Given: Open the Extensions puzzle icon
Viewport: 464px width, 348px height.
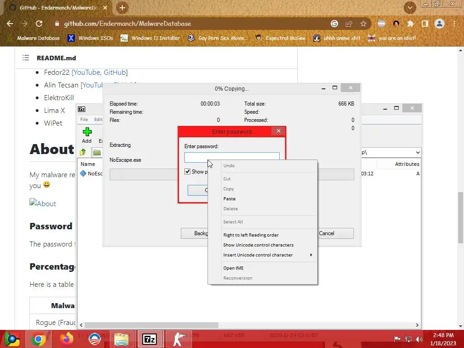Looking at the screenshot, I should point(411,24).
